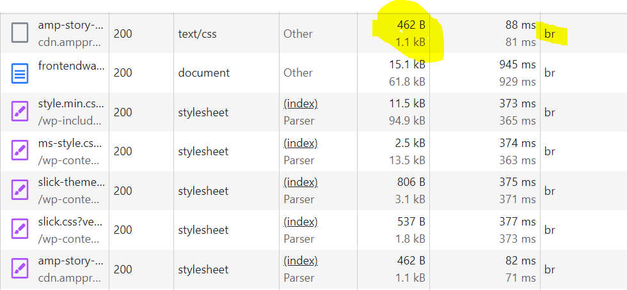Open the (index) initiator link for ms-style.css
Screen dimensions: 627x290
pos(300,143)
